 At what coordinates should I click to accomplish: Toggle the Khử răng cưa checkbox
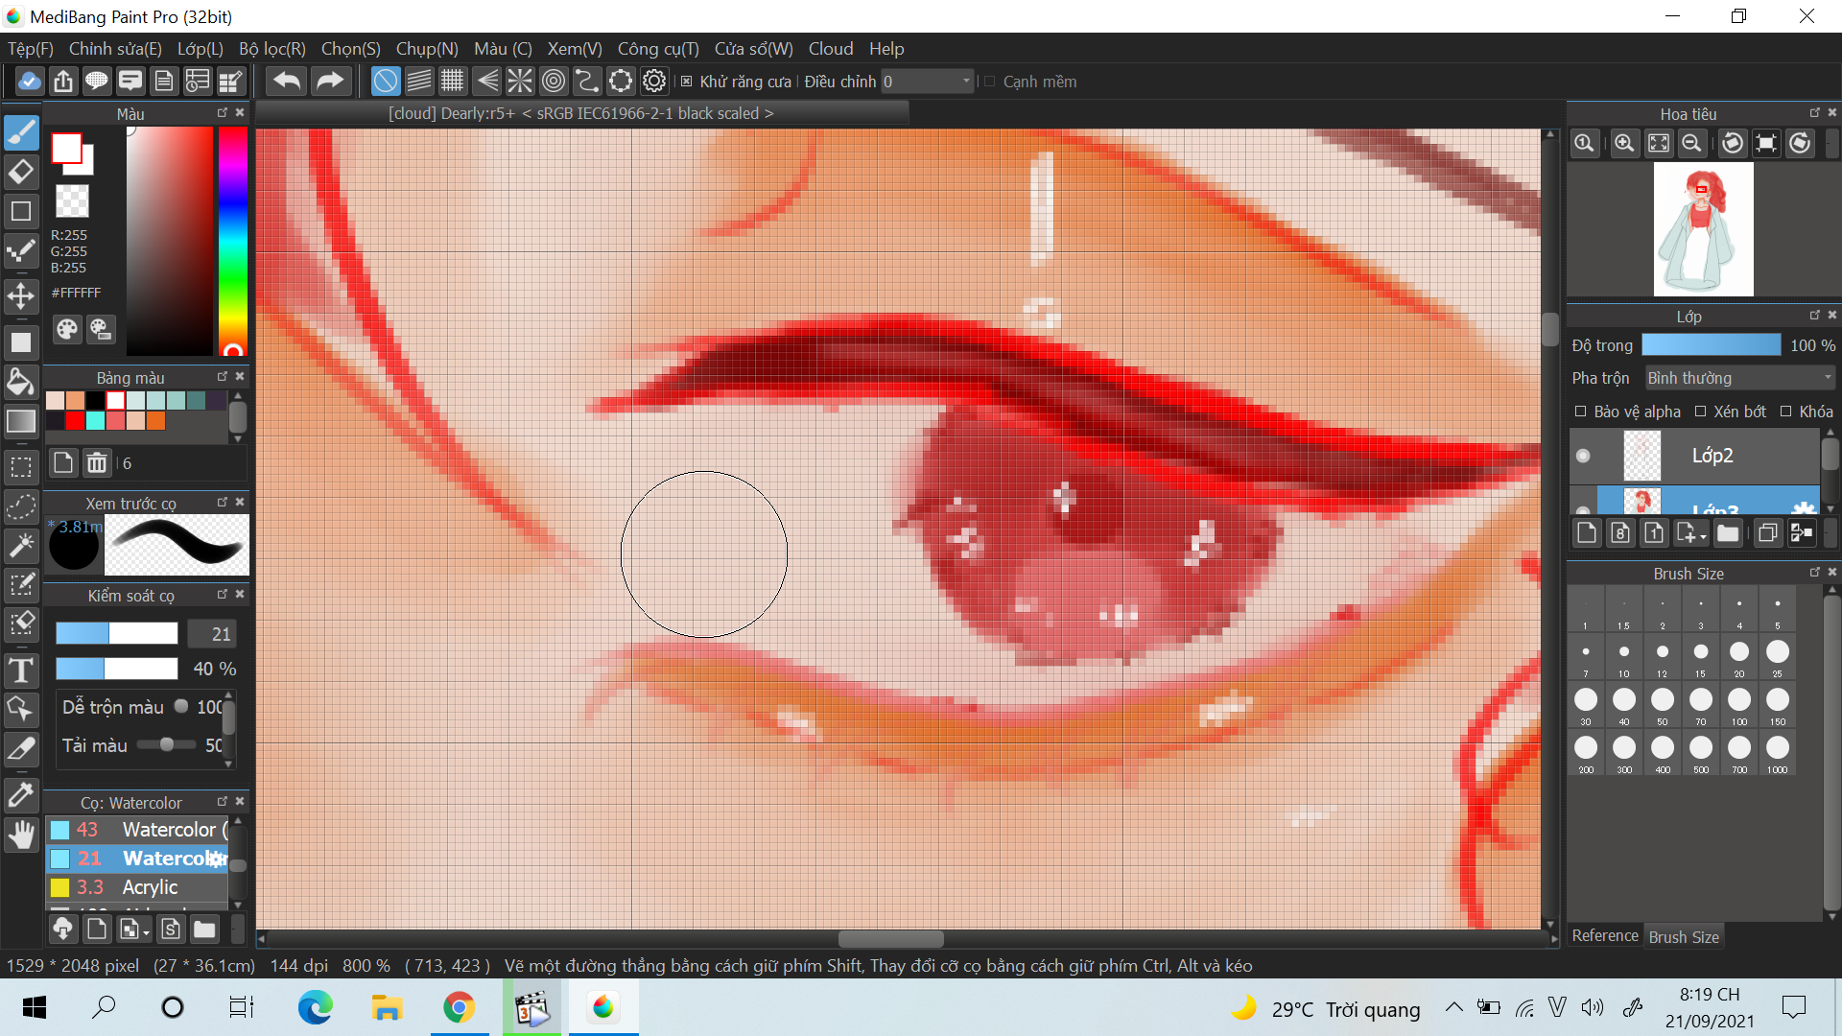click(x=687, y=82)
